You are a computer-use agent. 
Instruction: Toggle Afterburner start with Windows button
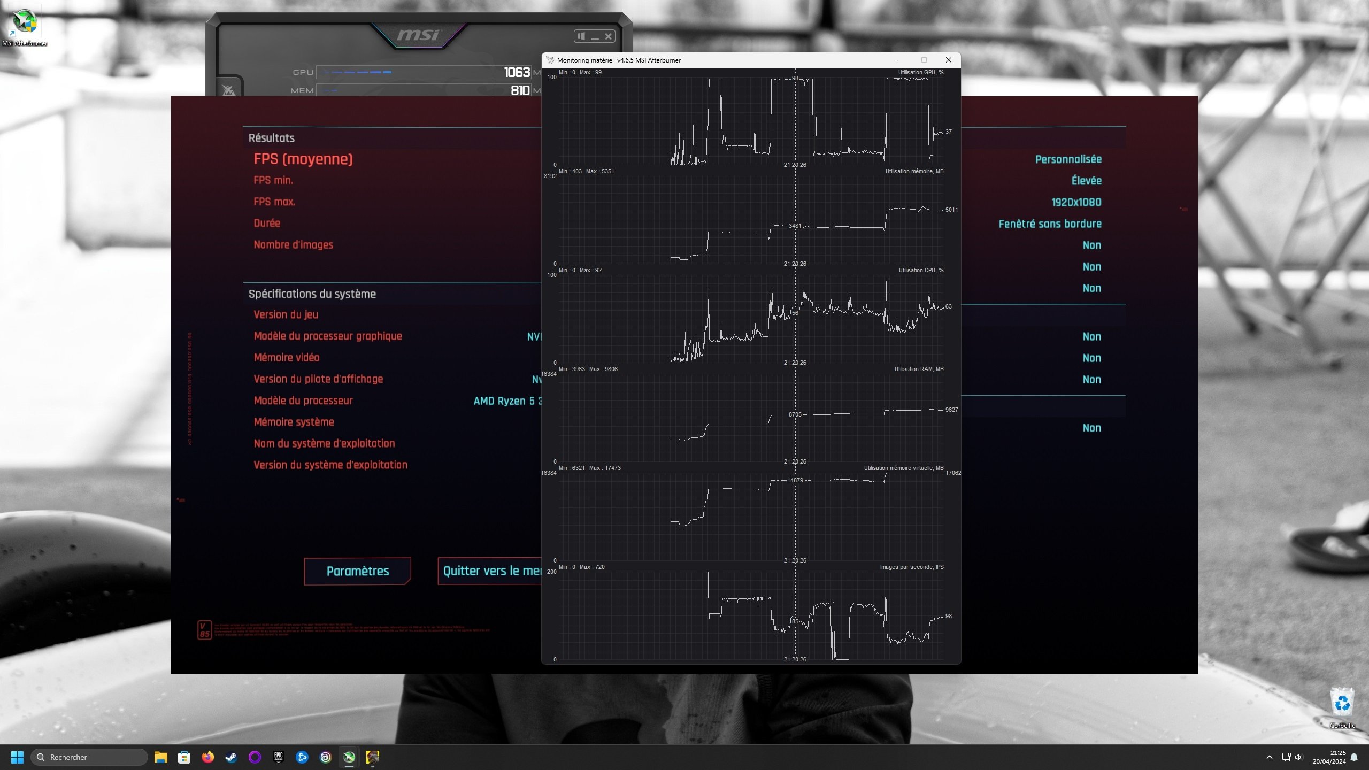click(x=581, y=36)
